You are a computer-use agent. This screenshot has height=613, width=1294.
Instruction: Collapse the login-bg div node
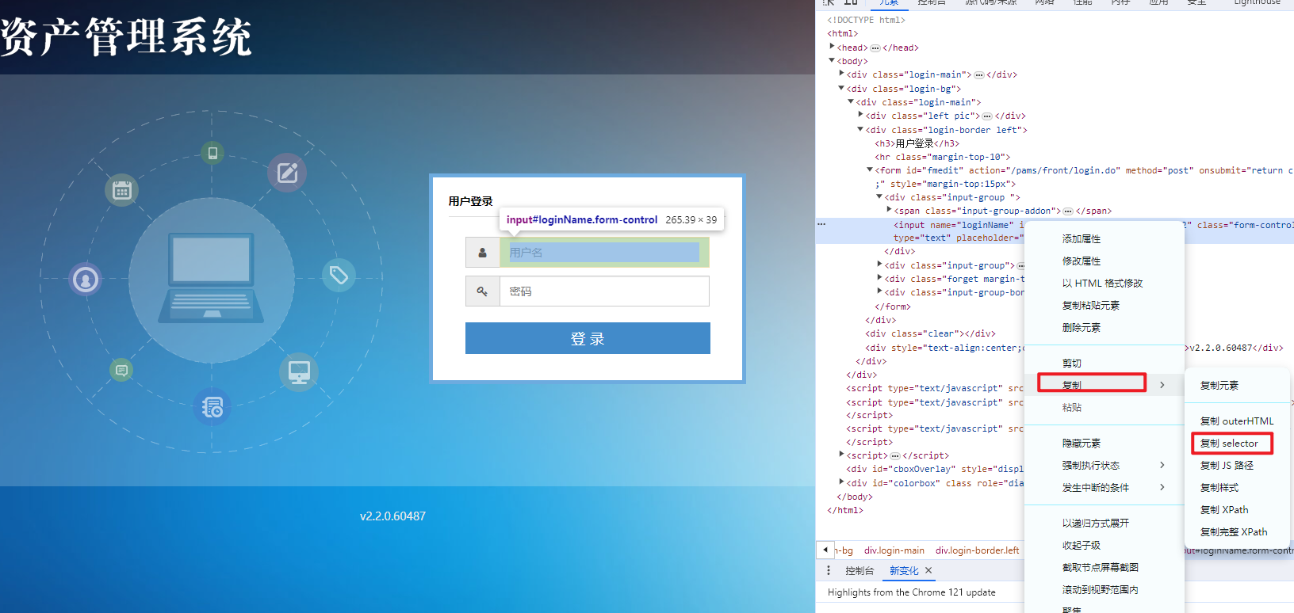[841, 88]
